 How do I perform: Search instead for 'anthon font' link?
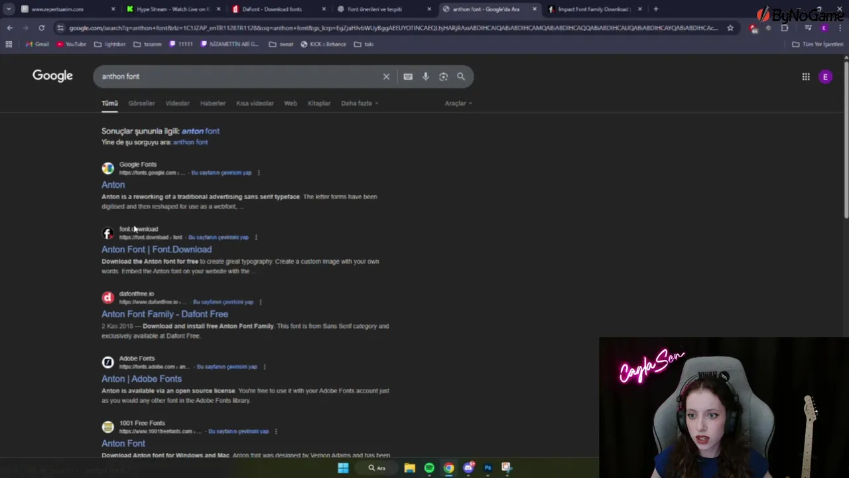point(190,142)
